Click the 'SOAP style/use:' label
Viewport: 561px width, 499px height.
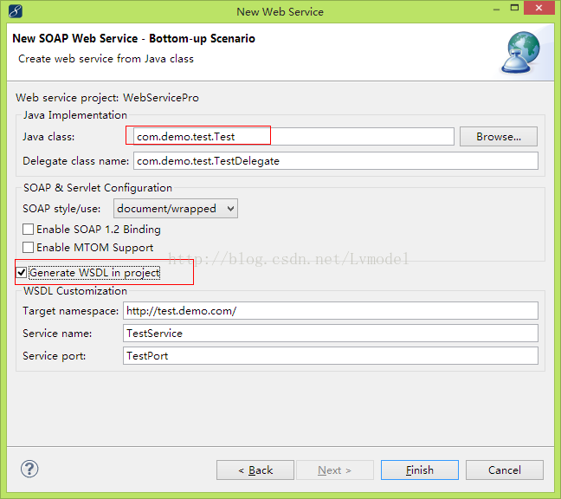[61, 208]
